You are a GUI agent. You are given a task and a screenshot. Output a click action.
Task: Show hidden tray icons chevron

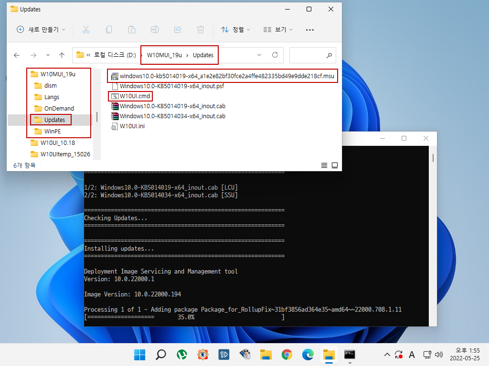coord(387,355)
